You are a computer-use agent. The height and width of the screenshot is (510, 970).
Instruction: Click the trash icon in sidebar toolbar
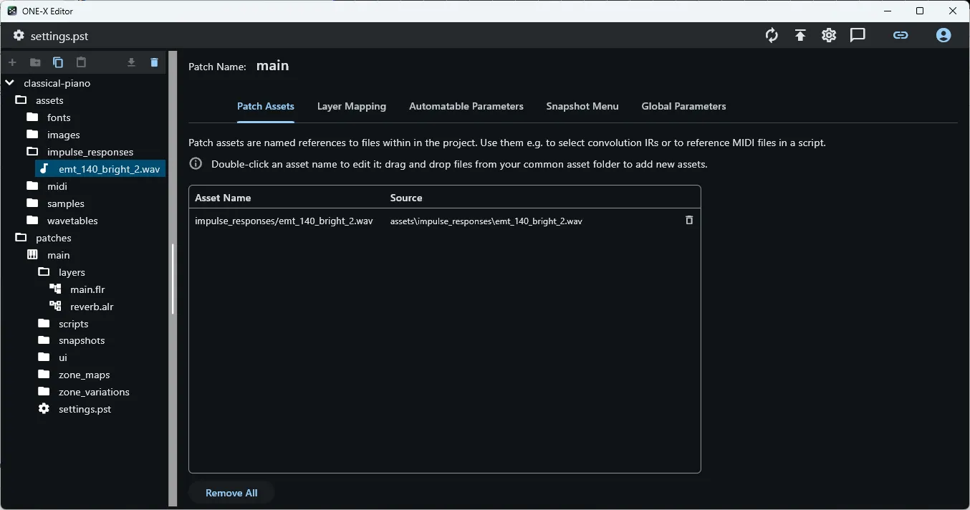tap(154, 62)
